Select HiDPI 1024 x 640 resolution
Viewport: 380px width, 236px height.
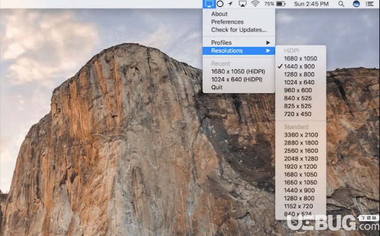[301, 82]
